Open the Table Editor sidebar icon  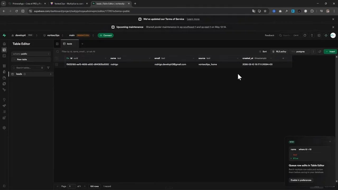4,50
